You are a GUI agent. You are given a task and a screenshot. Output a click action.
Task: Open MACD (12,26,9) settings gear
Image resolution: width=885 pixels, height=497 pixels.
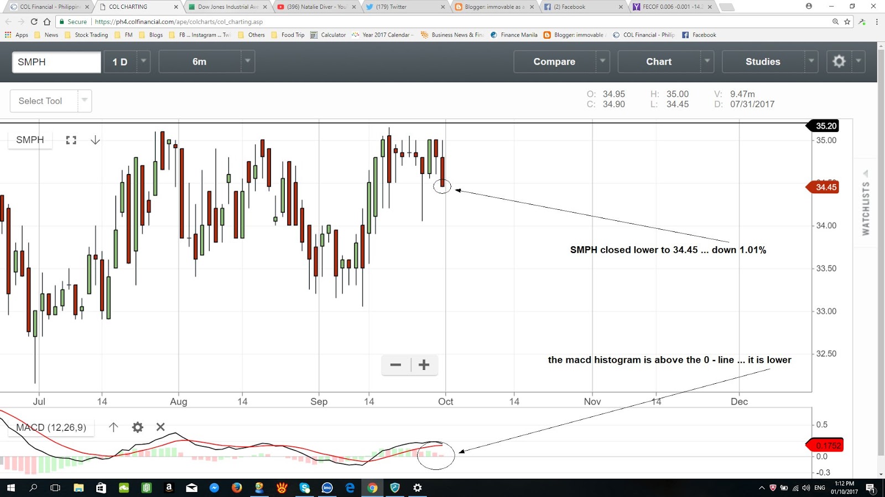[137, 427]
